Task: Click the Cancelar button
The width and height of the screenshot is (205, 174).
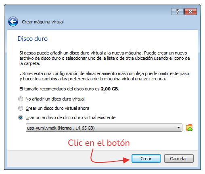Action: [179, 159]
